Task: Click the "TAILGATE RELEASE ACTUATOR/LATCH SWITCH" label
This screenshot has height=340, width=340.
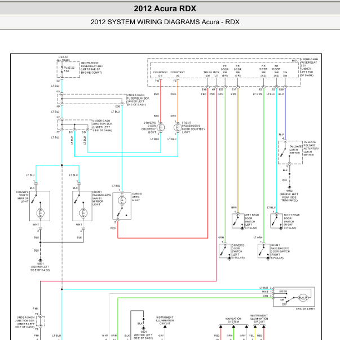Action: [x=311, y=148]
